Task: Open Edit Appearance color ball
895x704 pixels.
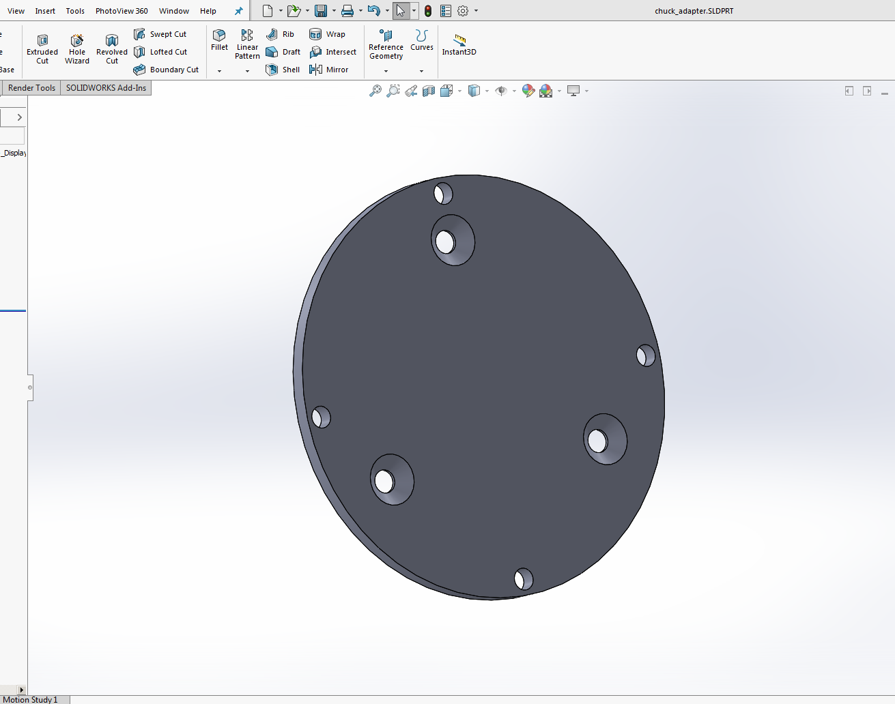Action: click(x=528, y=91)
